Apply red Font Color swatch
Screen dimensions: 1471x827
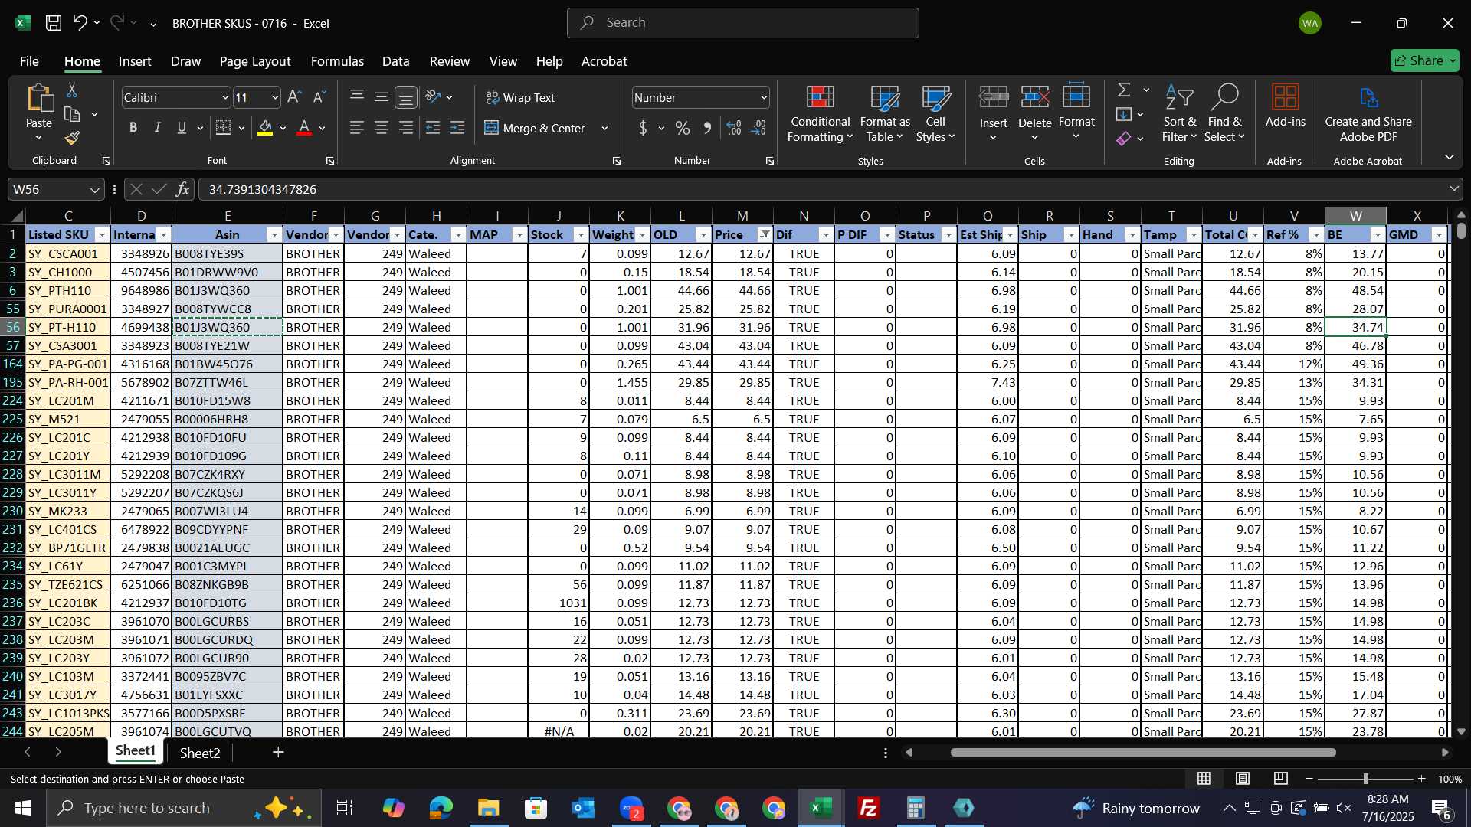tap(304, 128)
